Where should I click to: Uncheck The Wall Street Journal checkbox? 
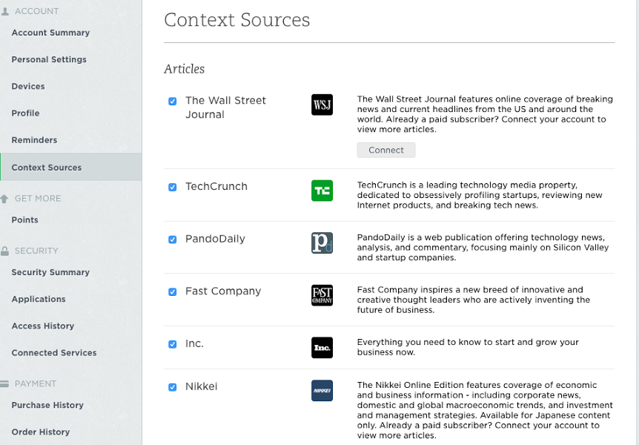pyautogui.click(x=173, y=101)
